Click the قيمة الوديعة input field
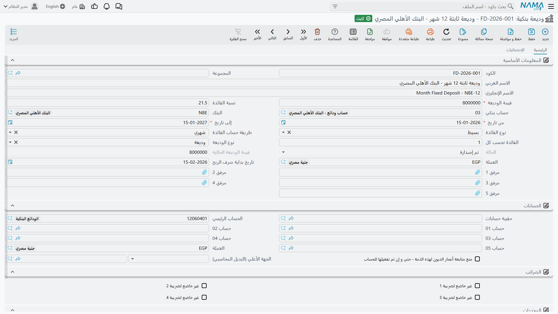558x314 pixels. (x=380, y=103)
